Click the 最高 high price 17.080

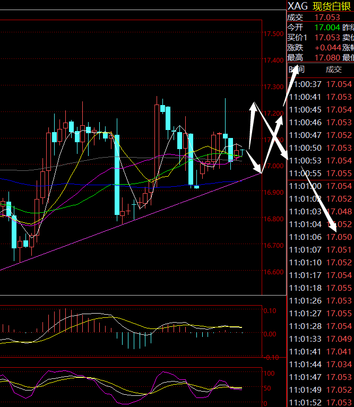tap(327, 57)
